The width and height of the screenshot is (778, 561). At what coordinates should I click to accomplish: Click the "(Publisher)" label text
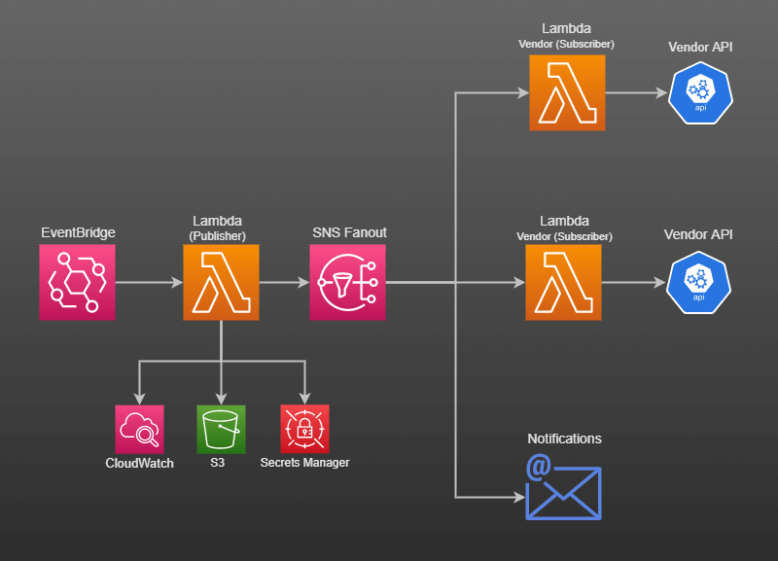point(217,236)
